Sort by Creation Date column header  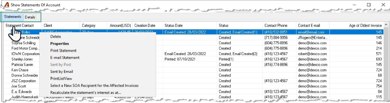click(147, 26)
